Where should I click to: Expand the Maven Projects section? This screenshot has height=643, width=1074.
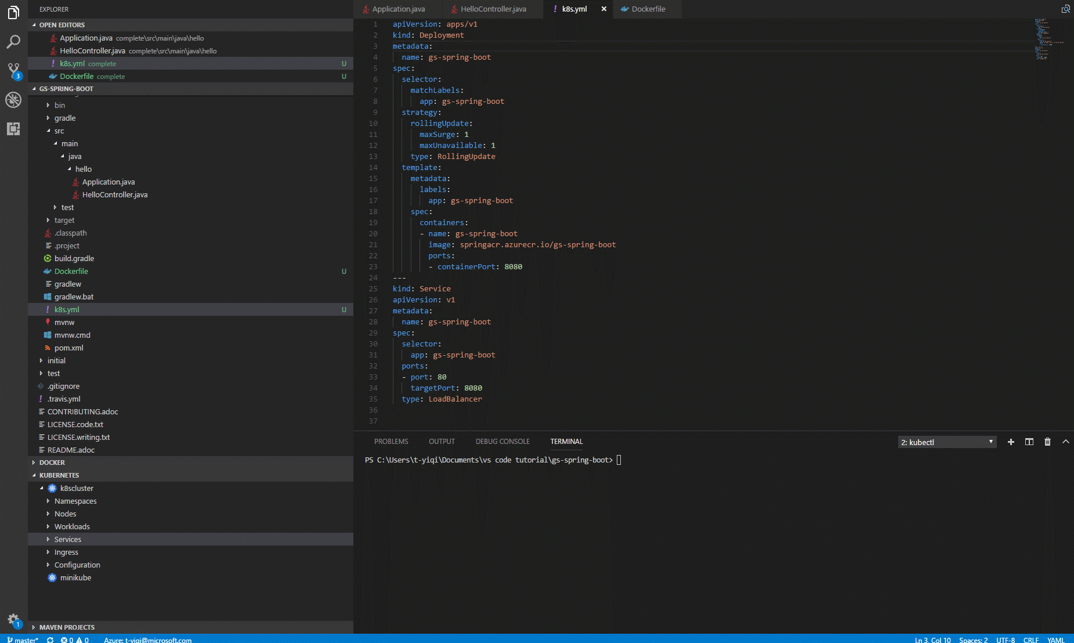tap(67, 627)
